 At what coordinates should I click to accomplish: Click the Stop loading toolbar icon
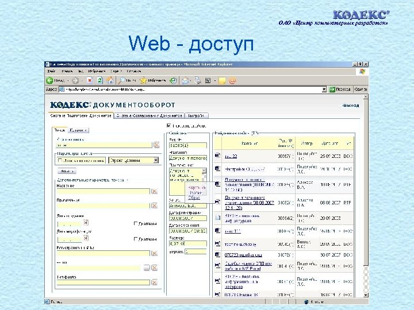point(90,80)
